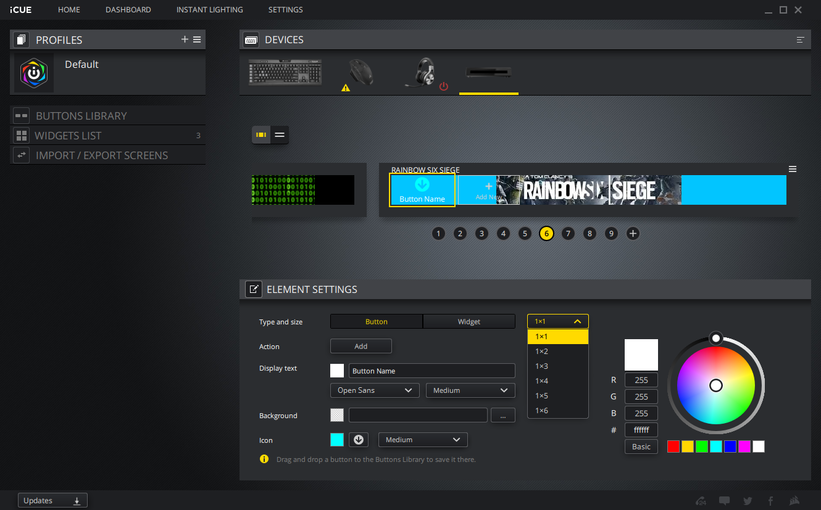Go to screen page 7
The height and width of the screenshot is (510, 821).
click(568, 234)
